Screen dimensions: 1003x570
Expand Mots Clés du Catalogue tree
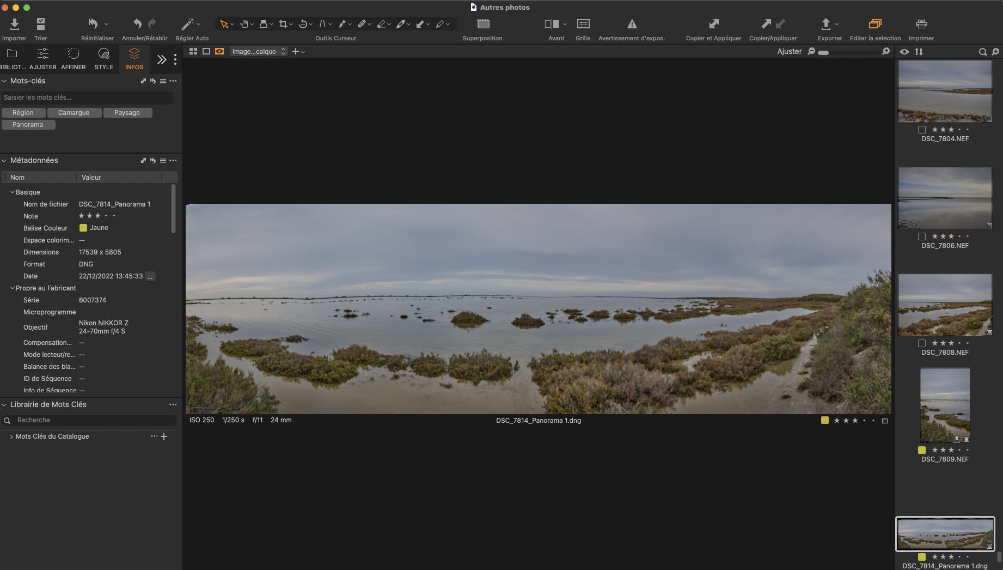click(x=11, y=436)
